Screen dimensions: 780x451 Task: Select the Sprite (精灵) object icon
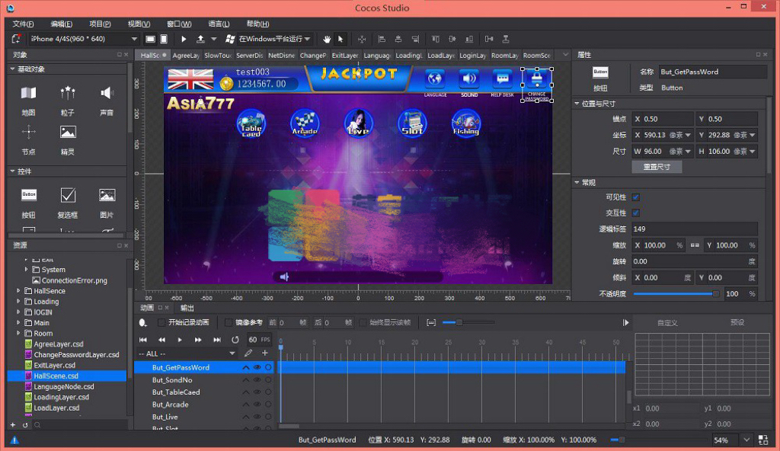coord(68,133)
